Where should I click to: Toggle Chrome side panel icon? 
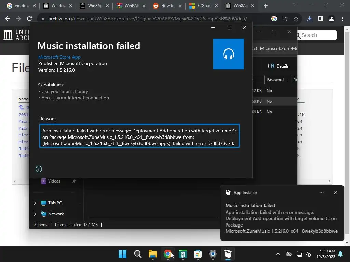tap(321, 19)
